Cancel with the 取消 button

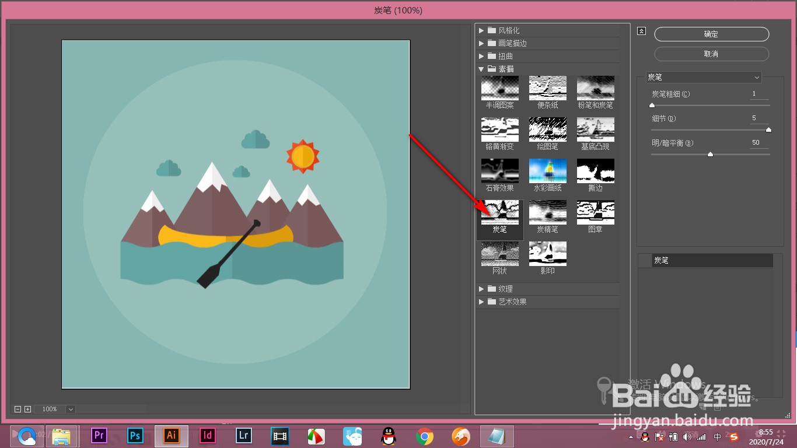tap(711, 54)
